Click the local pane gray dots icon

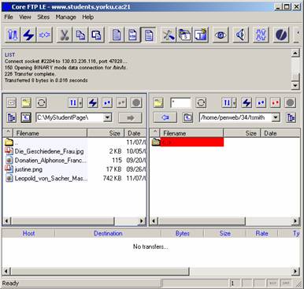pyautogui.click(x=121, y=102)
